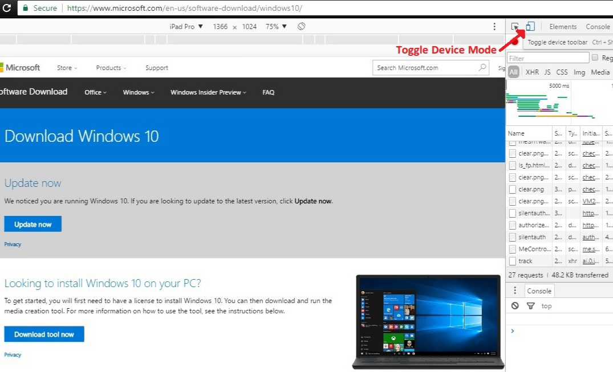Open the 'me.s...' initiator link for MeControl

[591, 249]
